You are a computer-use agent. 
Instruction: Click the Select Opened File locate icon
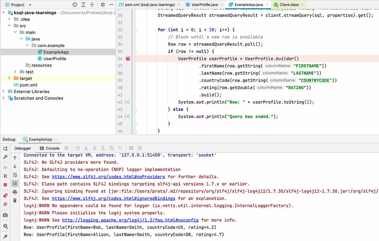pyautogui.click(x=75, y=5)
